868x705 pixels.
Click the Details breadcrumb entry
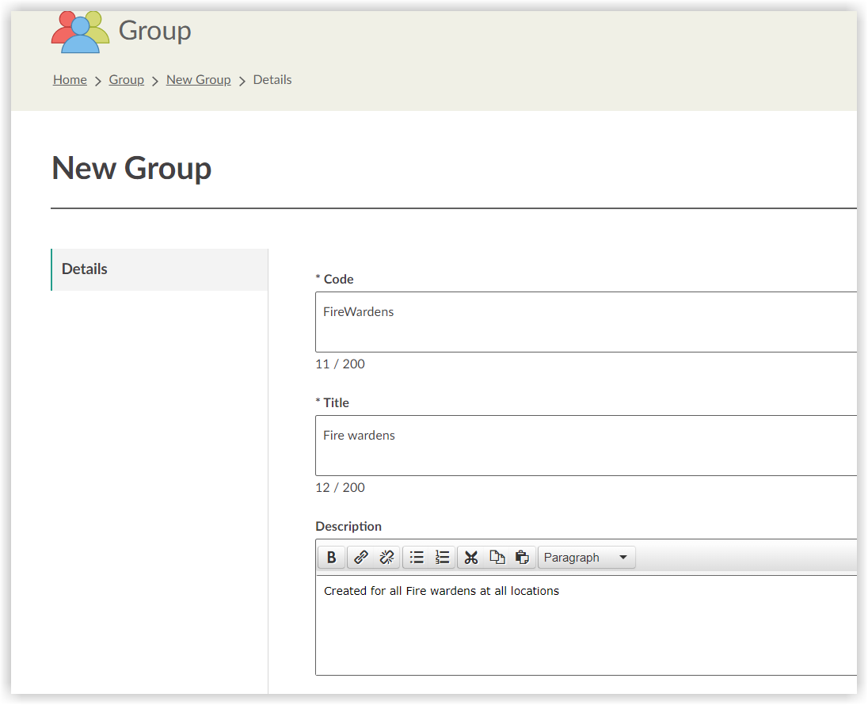click(x=272, y=79)
